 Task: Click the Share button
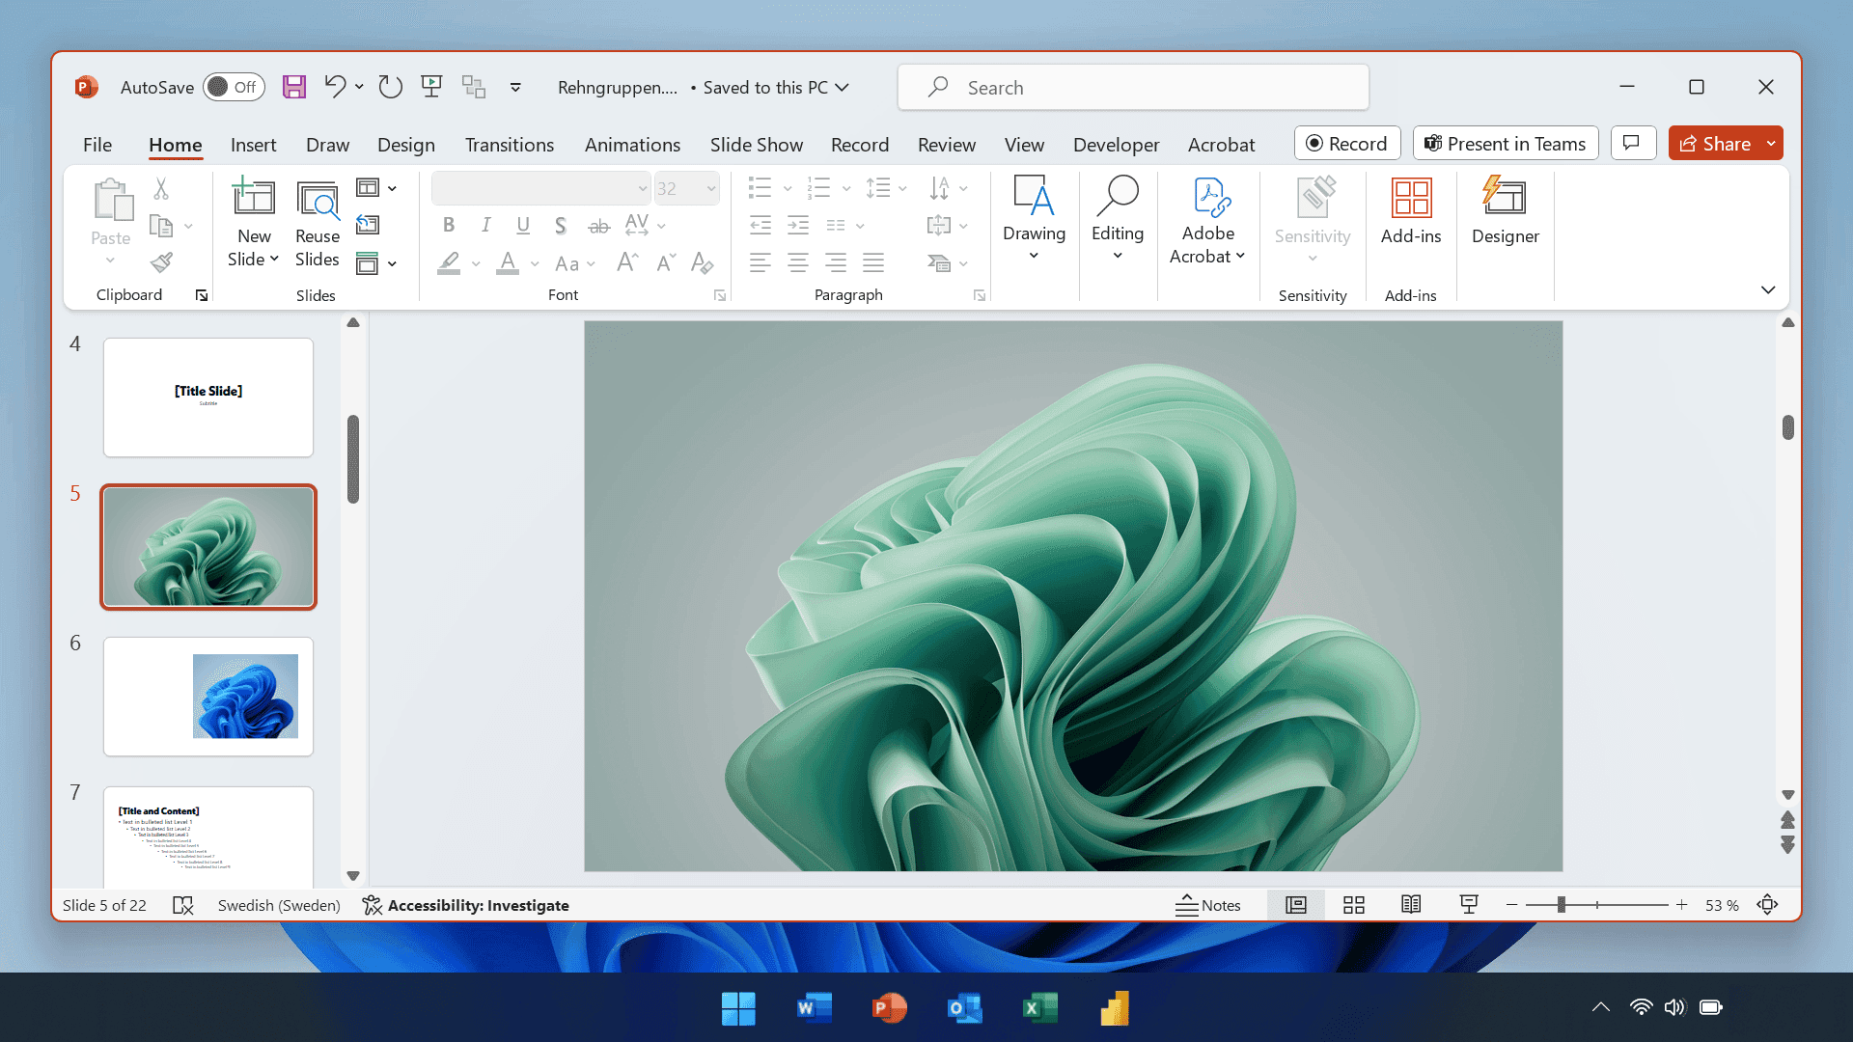coord(1715,143)
